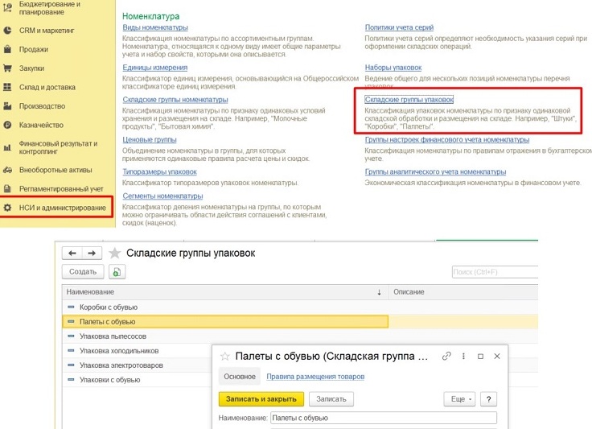Close the Палеты с обувью dialog
Viewport: 592px width, 429px height.
[x=497, y=356]
